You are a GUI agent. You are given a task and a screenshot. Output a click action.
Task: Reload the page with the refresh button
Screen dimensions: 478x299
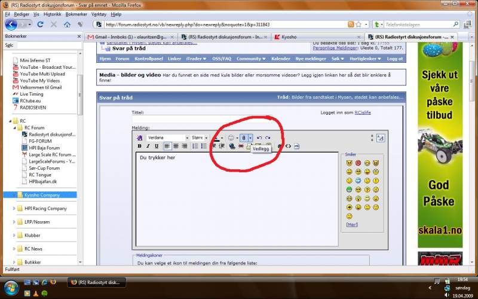40,25
